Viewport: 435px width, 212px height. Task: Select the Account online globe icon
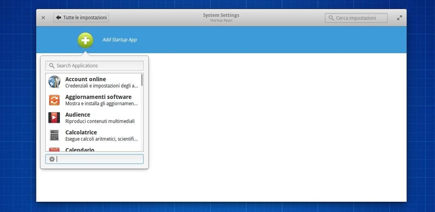54,82
